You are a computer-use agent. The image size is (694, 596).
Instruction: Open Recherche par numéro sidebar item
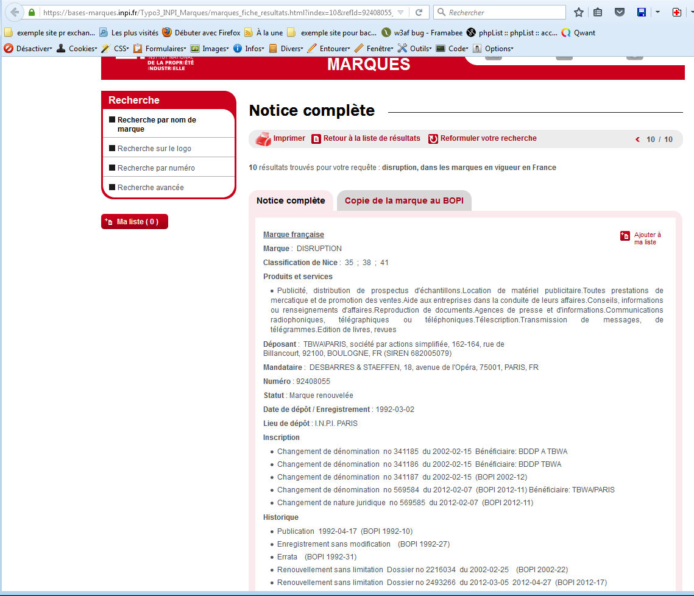tap(156, 168)
